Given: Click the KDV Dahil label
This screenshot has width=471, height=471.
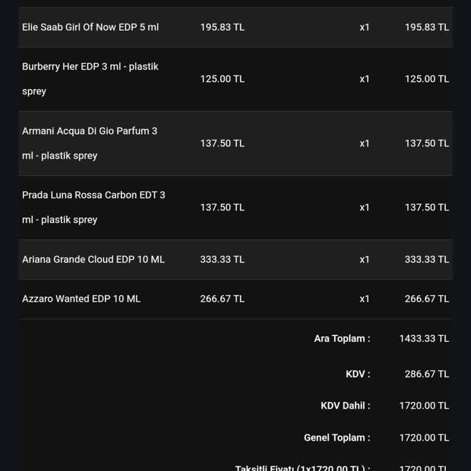Looking at the screenshot, I should (x=345, y=406).
